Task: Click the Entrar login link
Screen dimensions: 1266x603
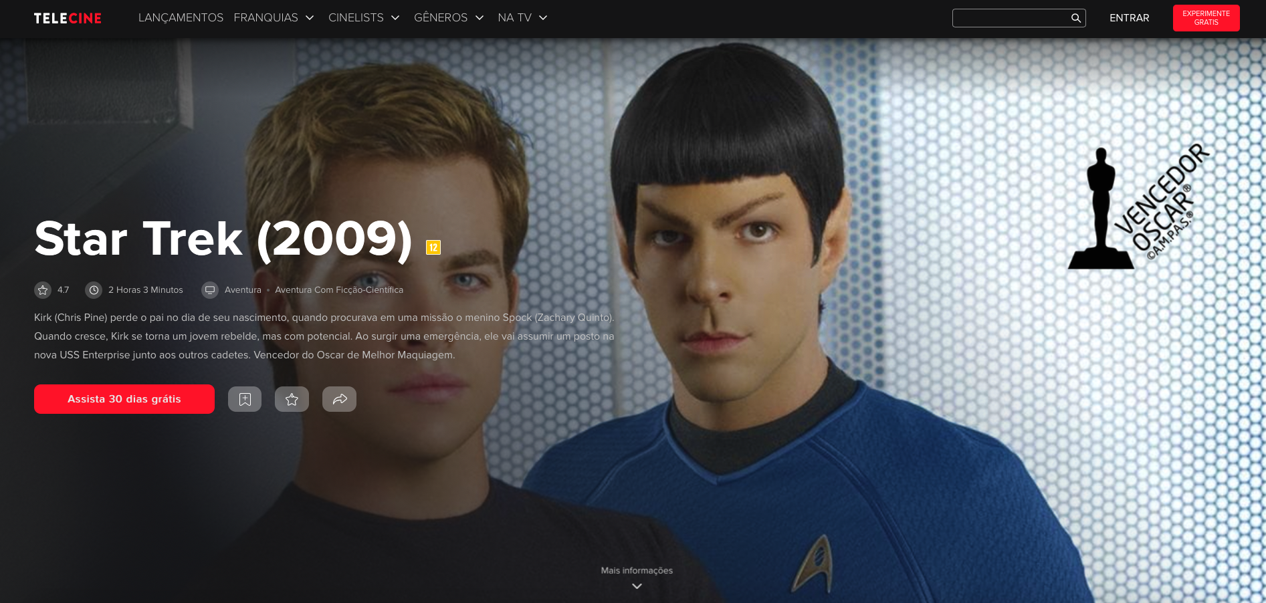Action: click(x=1129, y=18)
